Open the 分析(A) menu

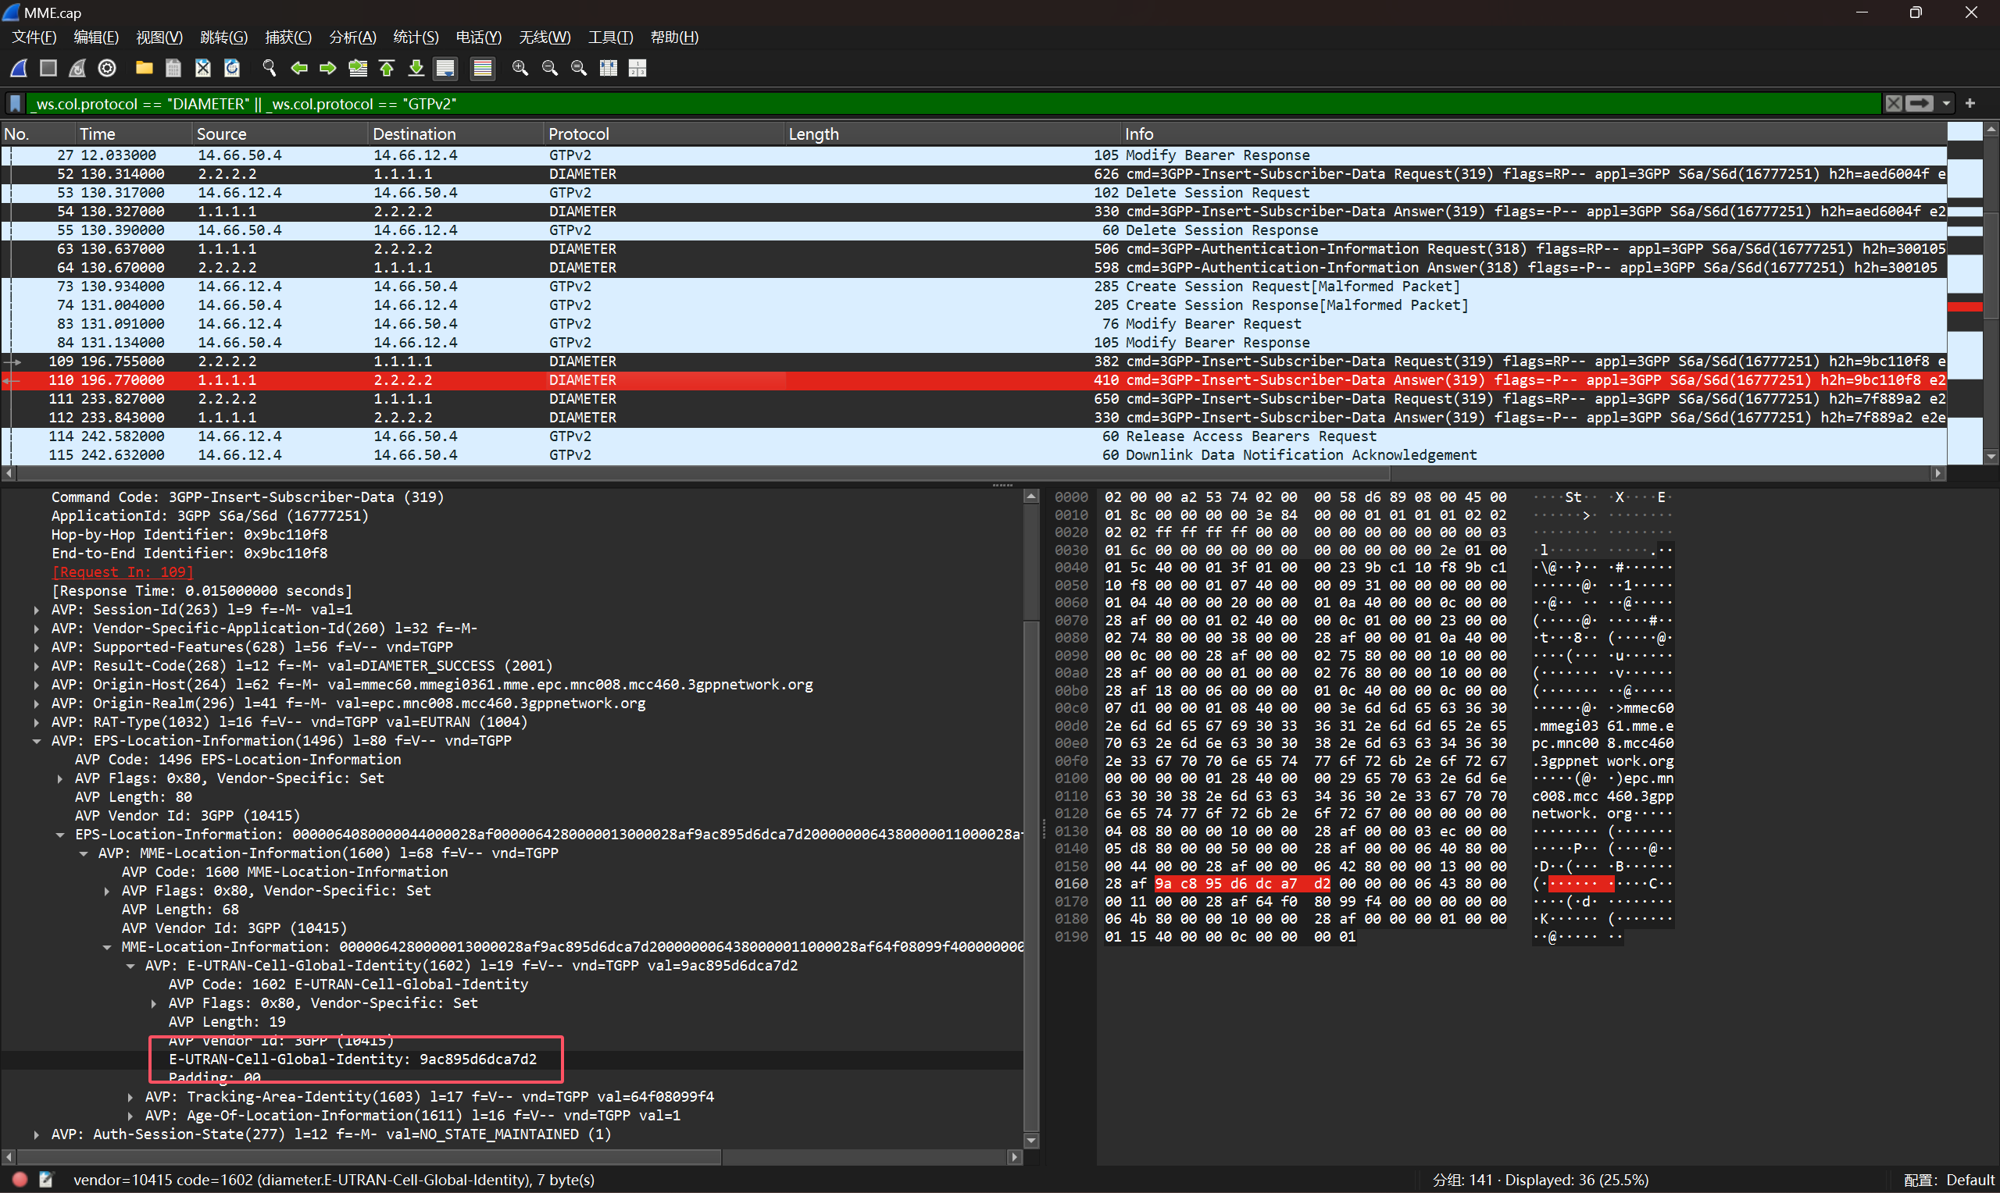[x=352, y=37]
